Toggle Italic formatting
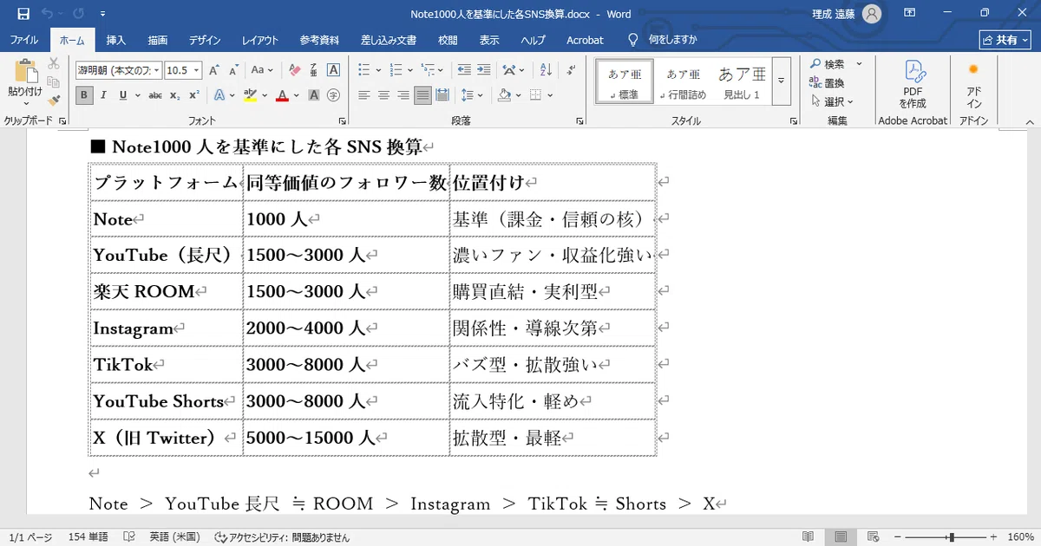Viewport: 1041px width, 546px height. pos(104,95)
